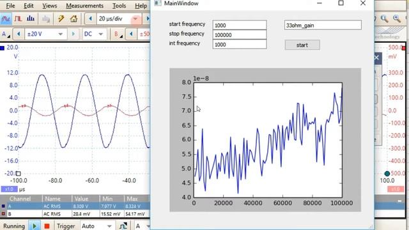Viewport: 409px width, 230px height.
Task: Open Channel B options button
Action: pyautogui.click(x=118, y=34)
